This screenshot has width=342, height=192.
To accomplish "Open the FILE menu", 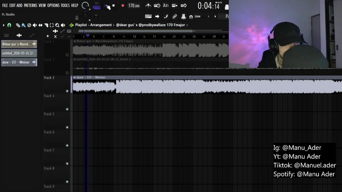I will click(x=5, y=5).
